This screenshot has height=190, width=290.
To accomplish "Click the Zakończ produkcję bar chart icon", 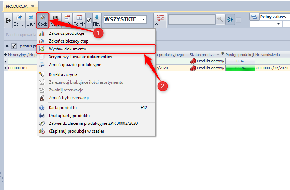I will [42, 33].
